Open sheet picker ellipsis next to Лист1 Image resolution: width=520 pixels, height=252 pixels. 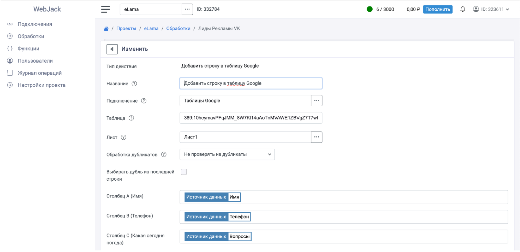[316, 137]
